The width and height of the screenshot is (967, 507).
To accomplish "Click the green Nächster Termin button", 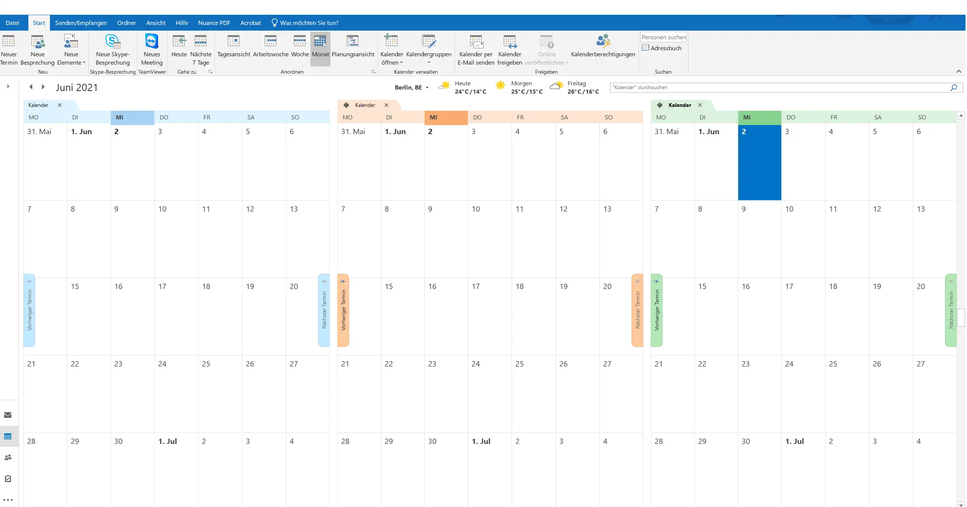I will pos(950,310).
